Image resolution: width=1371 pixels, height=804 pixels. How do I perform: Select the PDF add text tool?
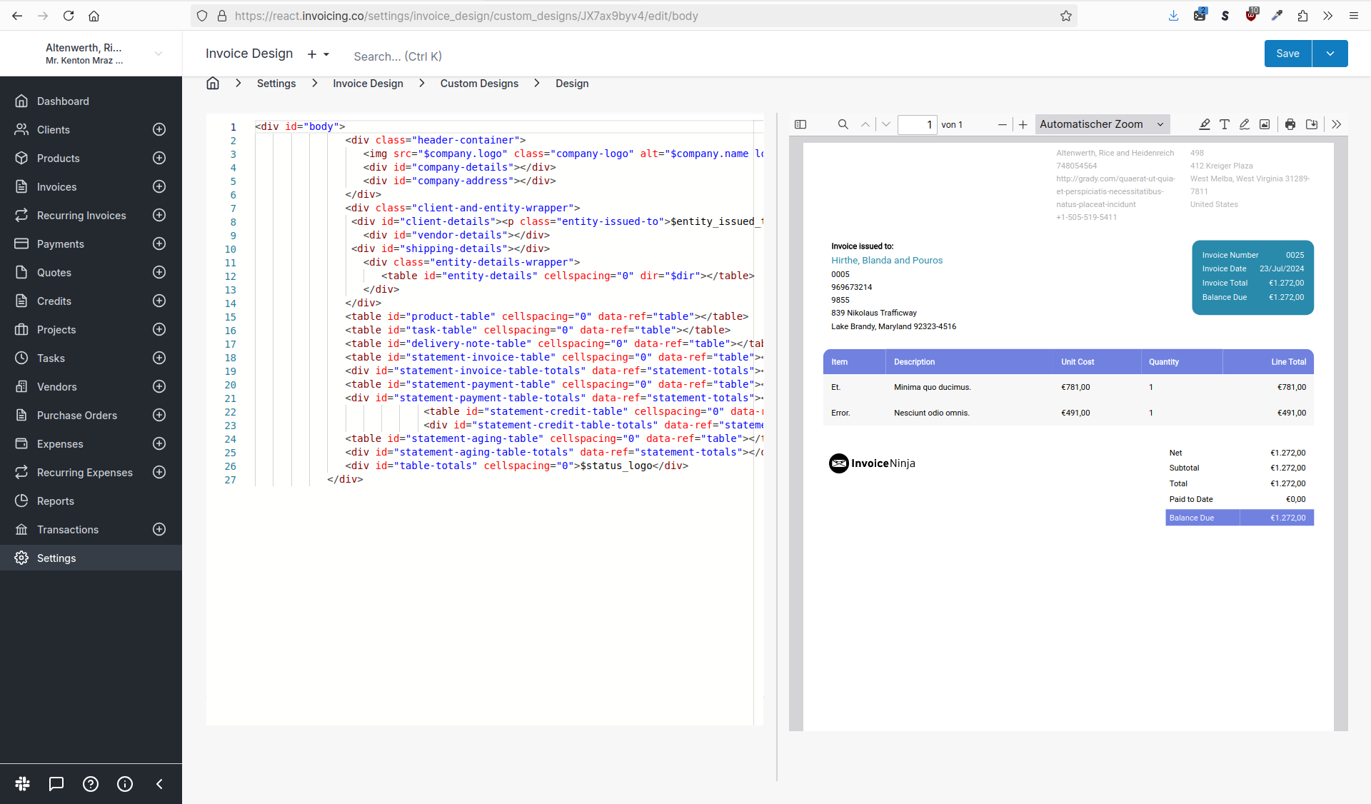(1225, 124)
